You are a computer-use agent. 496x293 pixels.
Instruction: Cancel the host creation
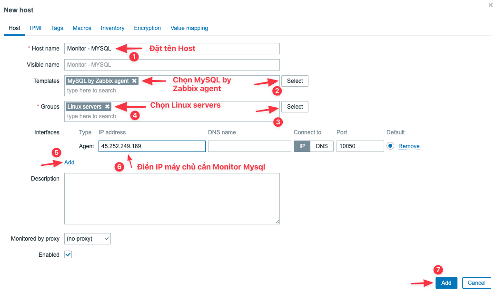click(476, 283)
